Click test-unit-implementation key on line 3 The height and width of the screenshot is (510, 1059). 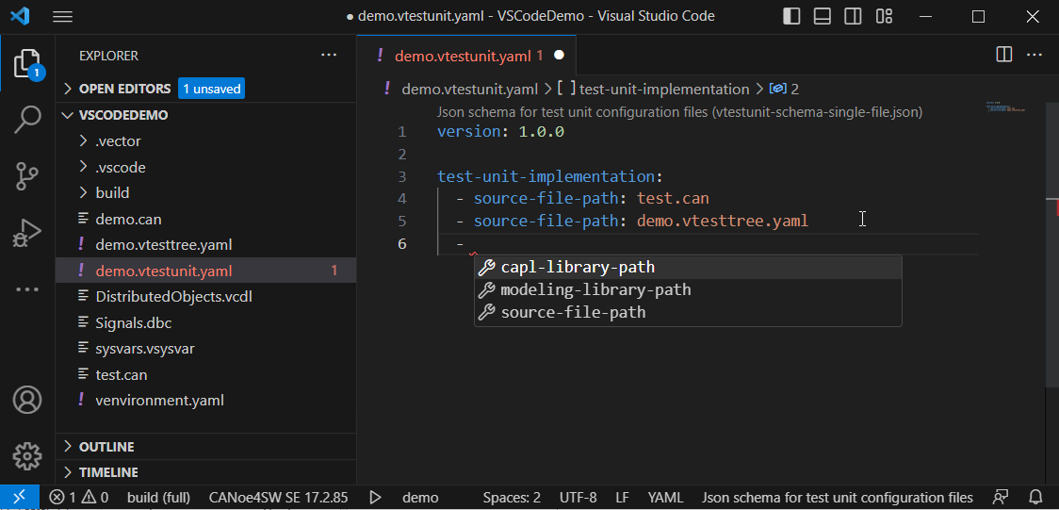coord(546,176)
